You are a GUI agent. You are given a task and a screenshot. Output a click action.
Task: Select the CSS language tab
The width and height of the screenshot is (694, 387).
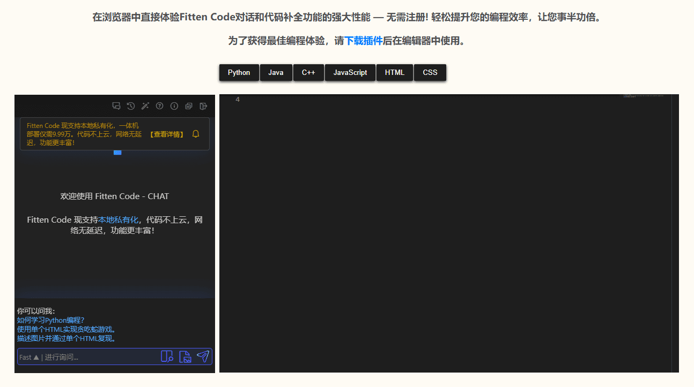pyautogui.click(x=430, y=72)
